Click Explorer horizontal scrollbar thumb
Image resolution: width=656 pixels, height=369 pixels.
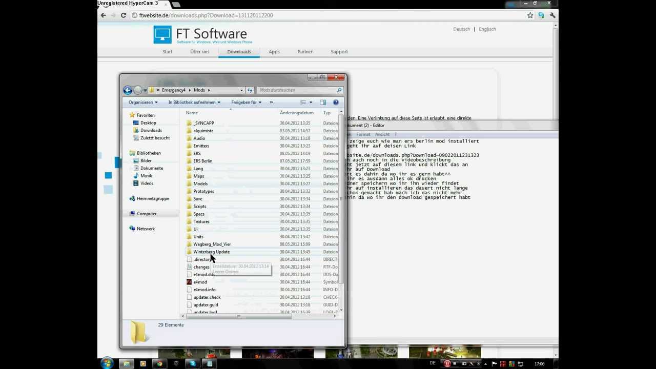[x=238, y=316]
